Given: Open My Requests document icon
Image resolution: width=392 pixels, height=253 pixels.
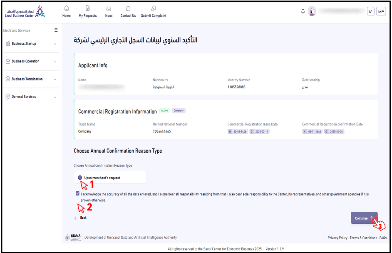Looking at the screenshot, I should click(87, 8).
